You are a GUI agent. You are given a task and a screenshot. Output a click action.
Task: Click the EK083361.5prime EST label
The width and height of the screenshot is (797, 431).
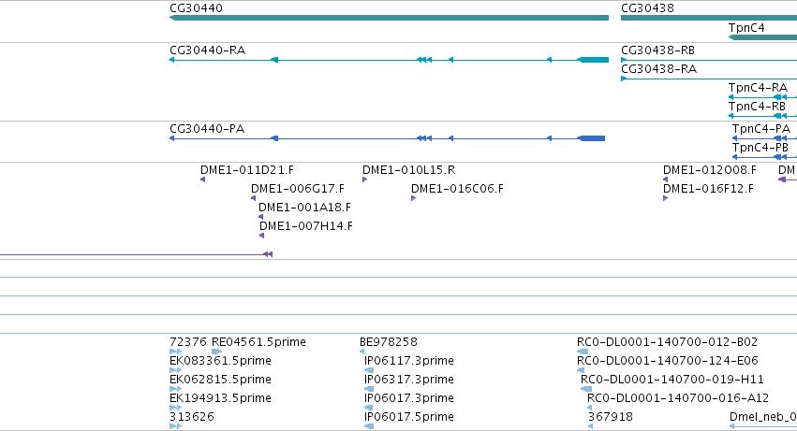tap(221, 361)
